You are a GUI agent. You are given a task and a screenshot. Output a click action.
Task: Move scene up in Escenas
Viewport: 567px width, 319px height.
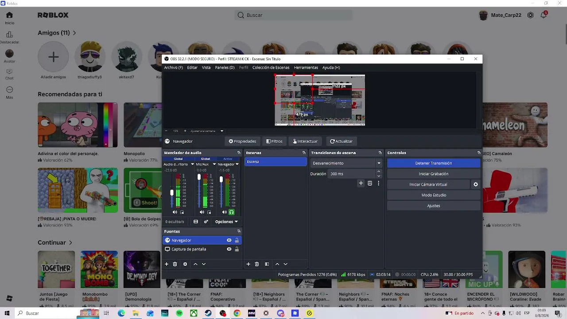[x=277, y=264]
